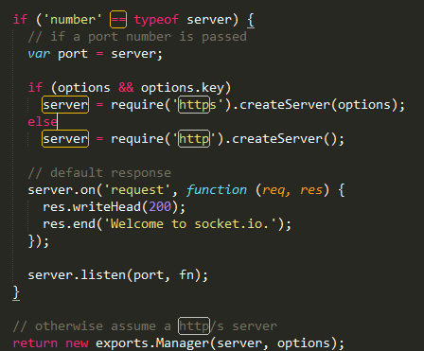Click the 'request' string literal
424x351 pixels.
137,190
